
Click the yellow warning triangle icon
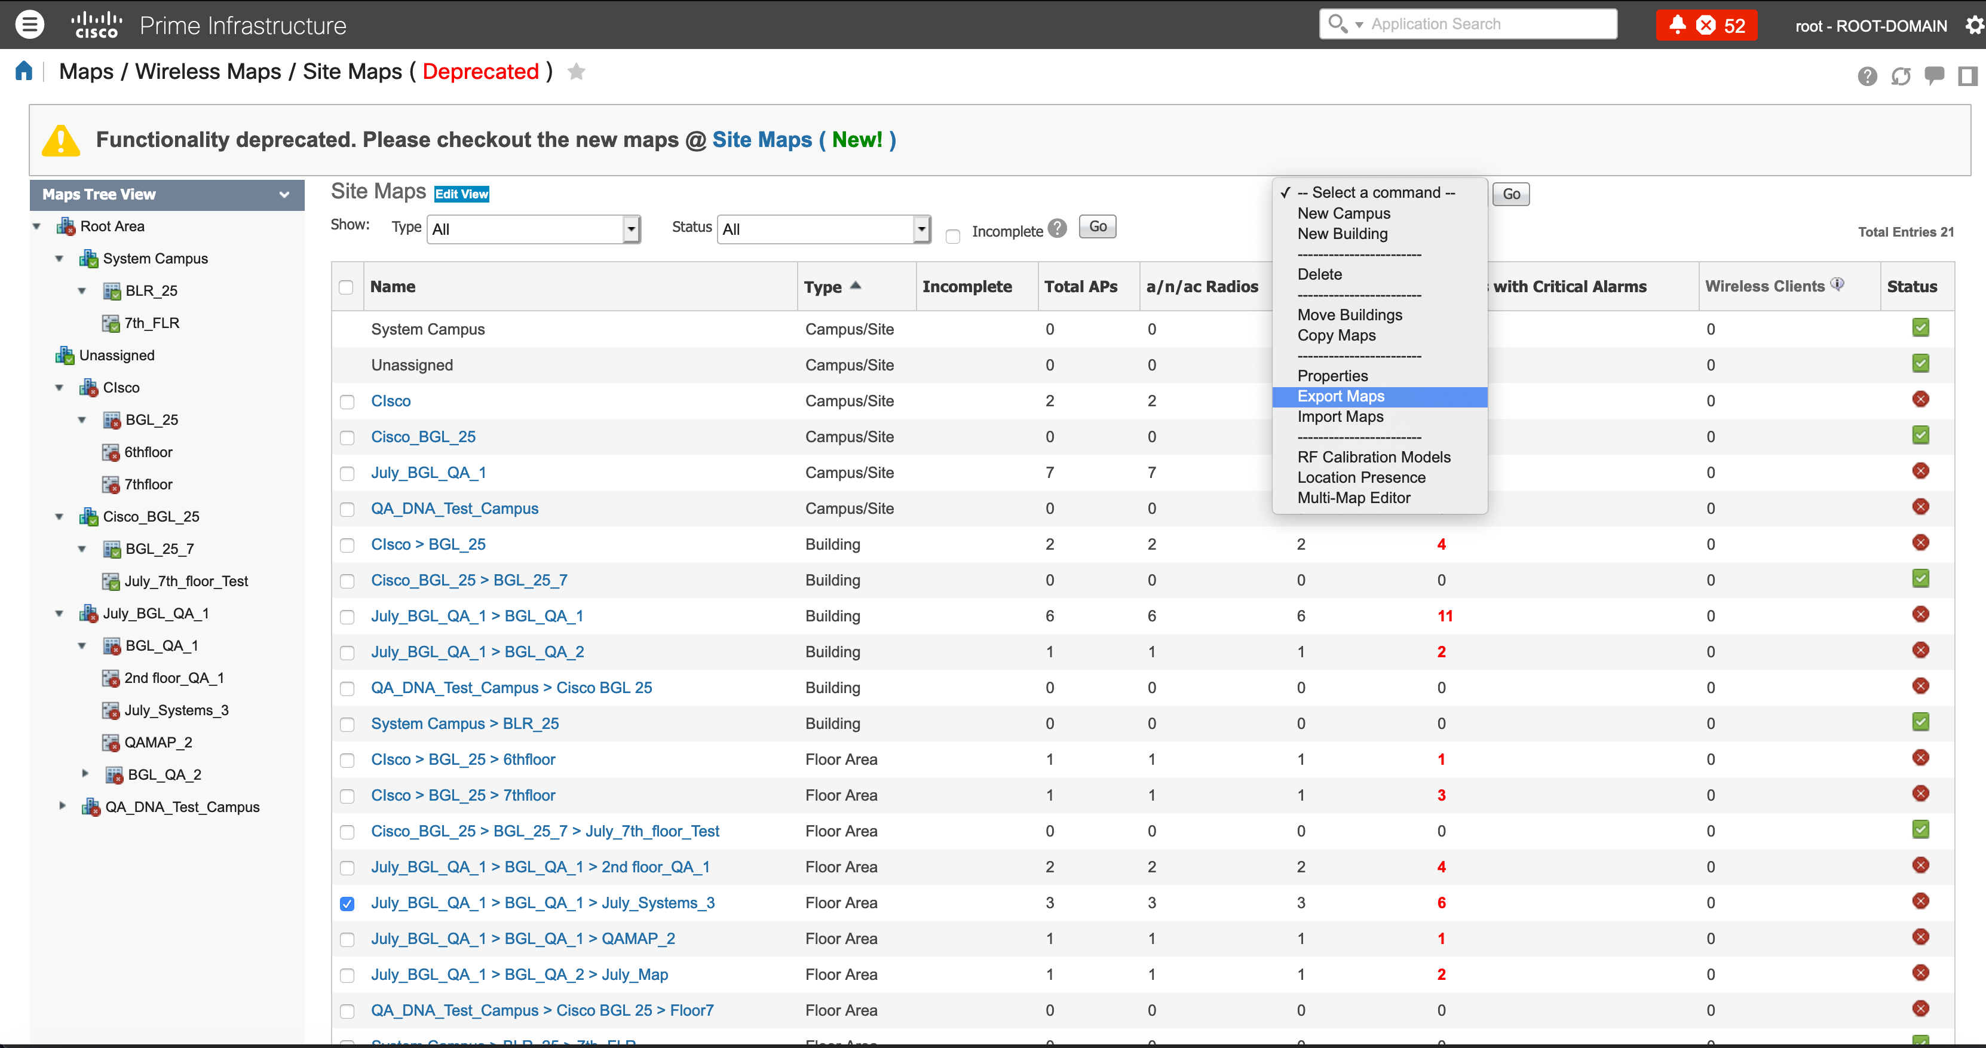click(x=61, y=140)
